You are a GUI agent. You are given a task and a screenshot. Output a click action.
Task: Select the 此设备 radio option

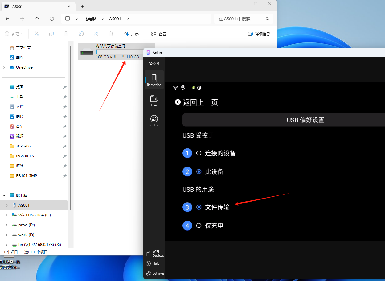(199, 171)
